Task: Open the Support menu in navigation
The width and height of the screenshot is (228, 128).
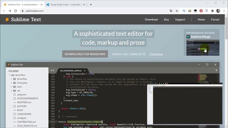Action: pyautogui.click(x=180, y=20)
